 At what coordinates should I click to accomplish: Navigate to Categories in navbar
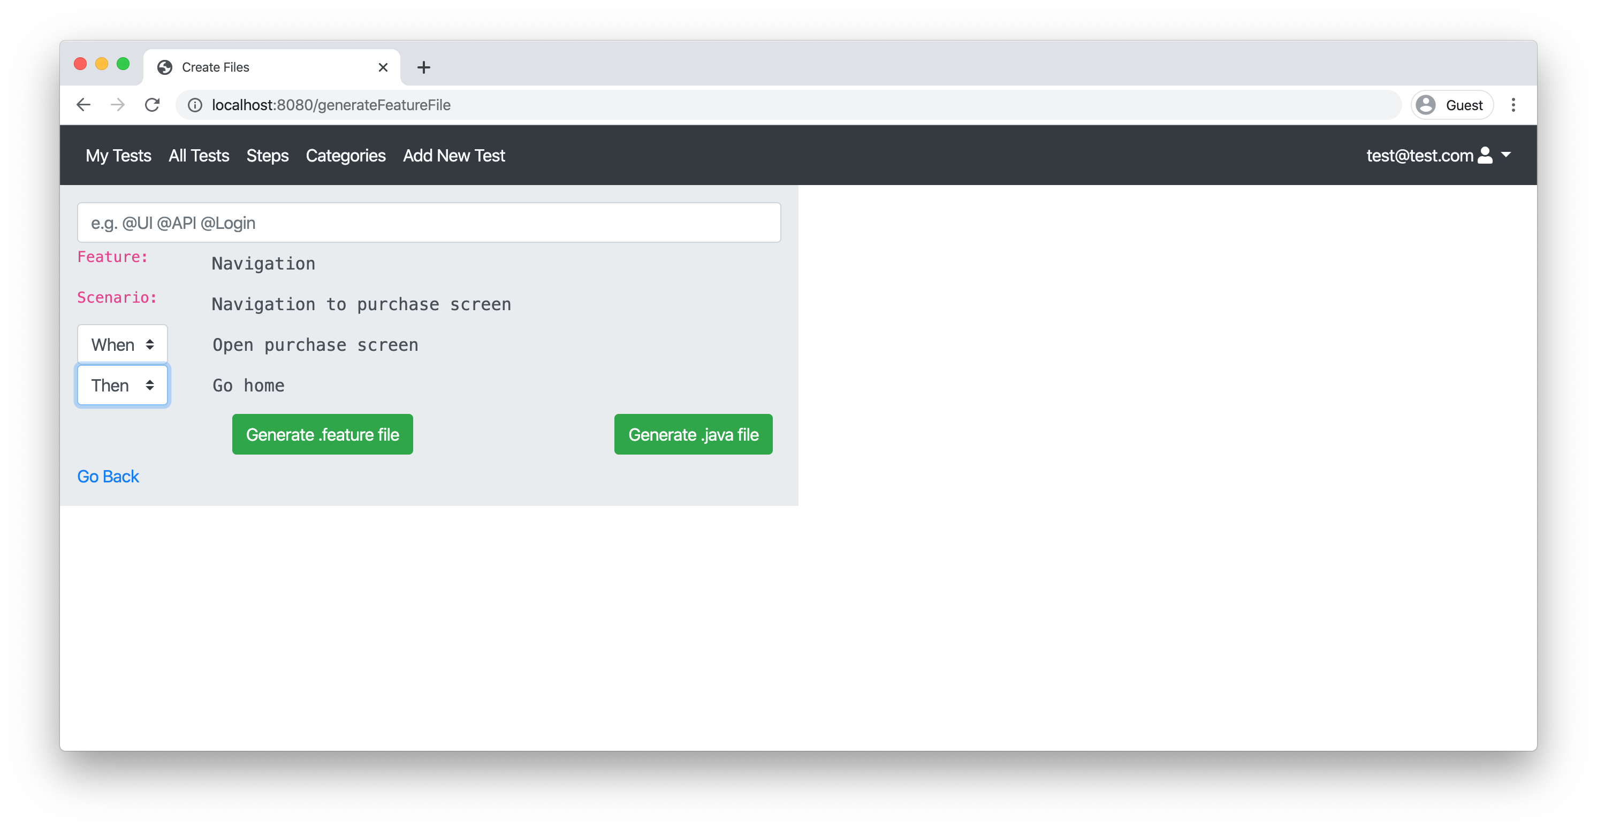345,156
